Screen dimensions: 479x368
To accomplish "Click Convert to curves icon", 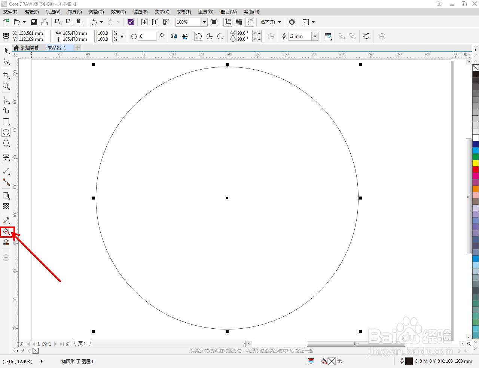I will click(x=366, y=36).
